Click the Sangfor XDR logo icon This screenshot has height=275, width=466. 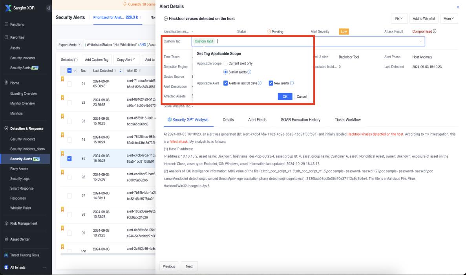[x=8, y=8]
